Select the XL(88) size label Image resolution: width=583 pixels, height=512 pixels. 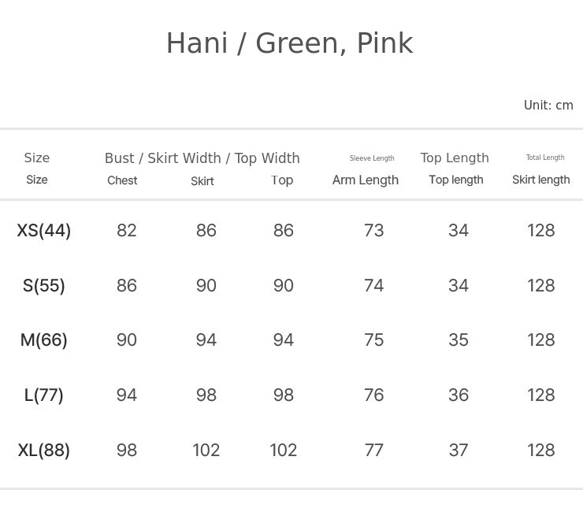click(x=44, y=451)
